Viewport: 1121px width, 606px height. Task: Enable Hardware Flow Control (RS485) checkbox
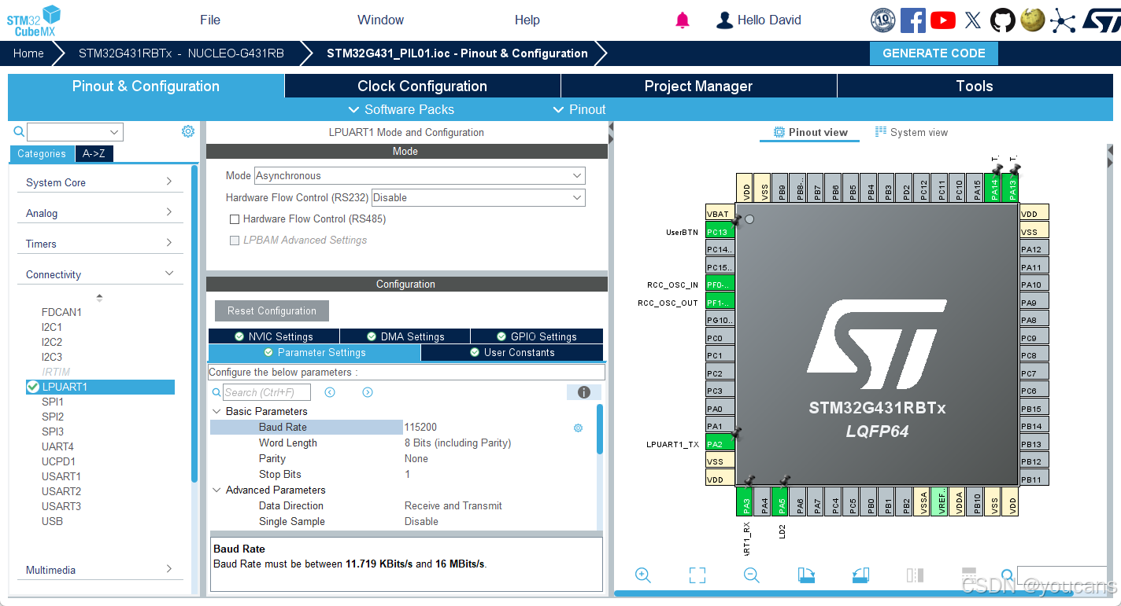pos(235,219)
